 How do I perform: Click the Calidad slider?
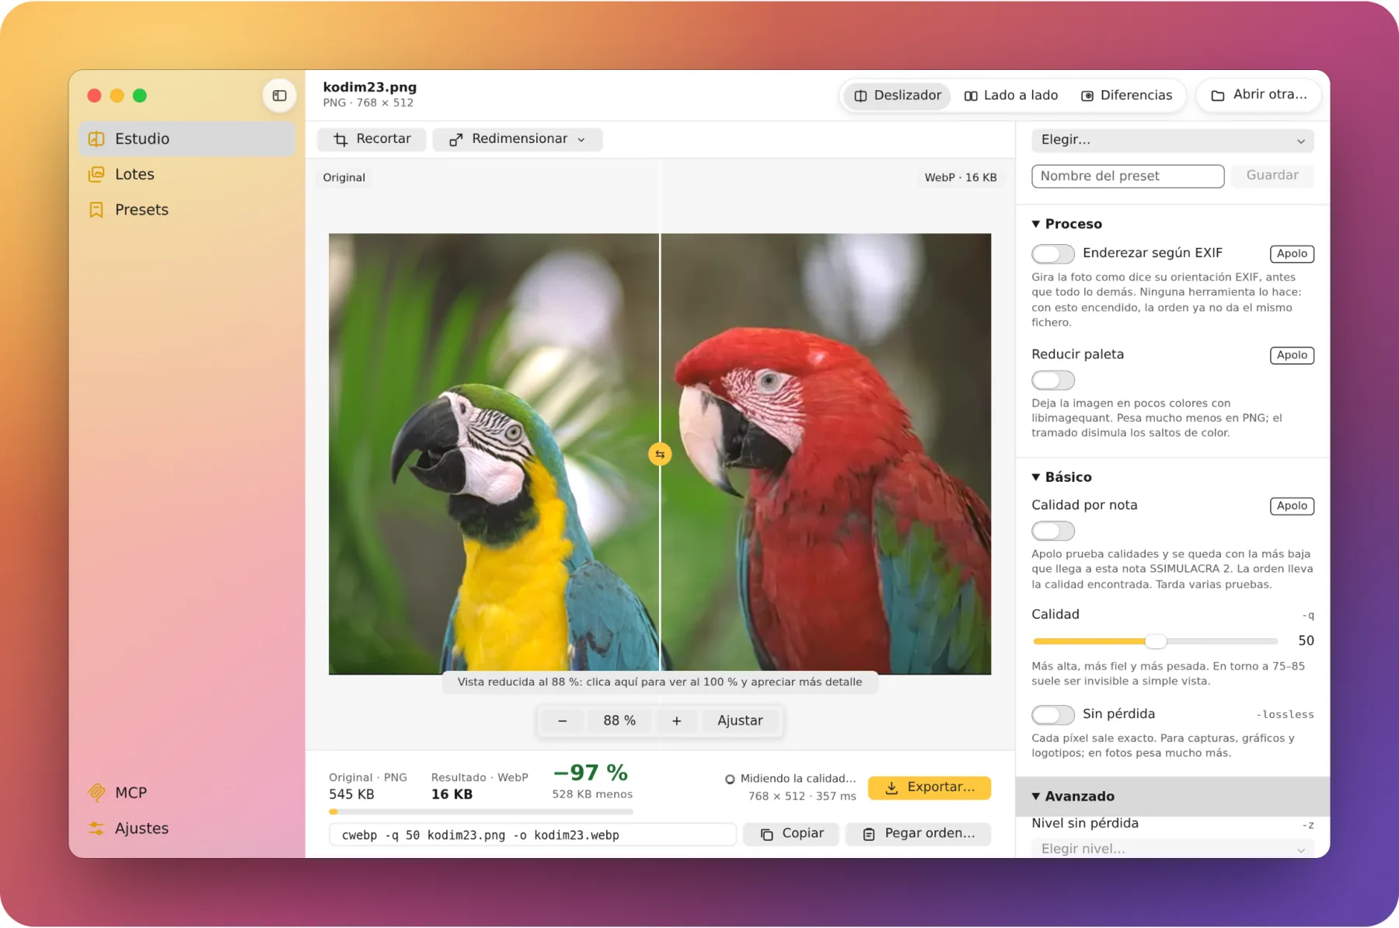click(x=1155, y=641)
